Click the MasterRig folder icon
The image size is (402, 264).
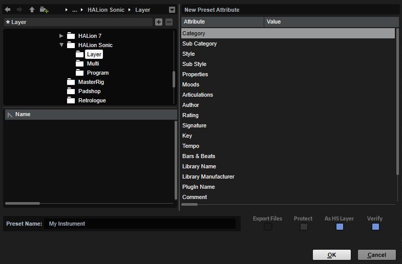tap(71, 82)
